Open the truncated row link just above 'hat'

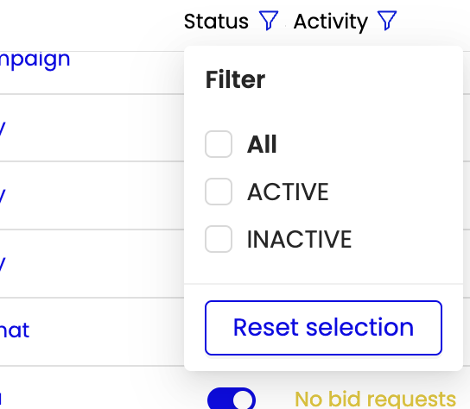point(3,264)
